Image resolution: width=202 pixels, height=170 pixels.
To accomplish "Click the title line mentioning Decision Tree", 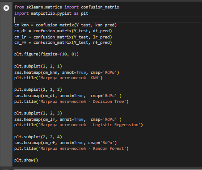I will pyautogui.click(x=72, y=102).
